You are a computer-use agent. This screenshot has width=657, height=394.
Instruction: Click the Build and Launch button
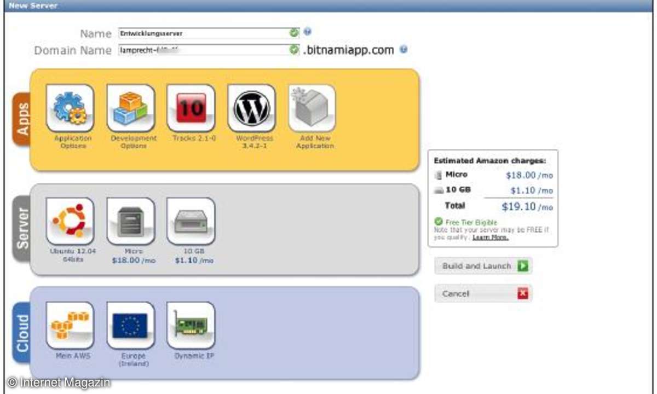(483, 266)
